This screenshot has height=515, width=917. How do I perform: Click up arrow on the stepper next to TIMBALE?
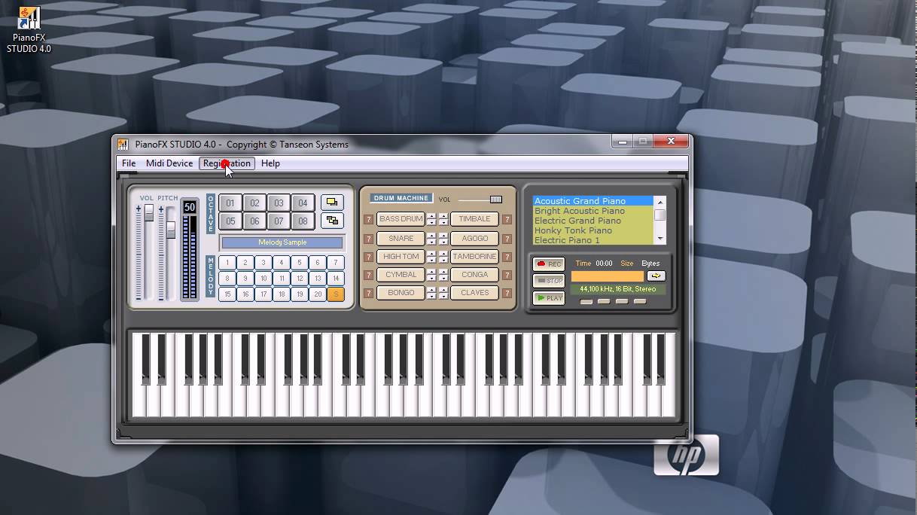click(x=443, y=216)
